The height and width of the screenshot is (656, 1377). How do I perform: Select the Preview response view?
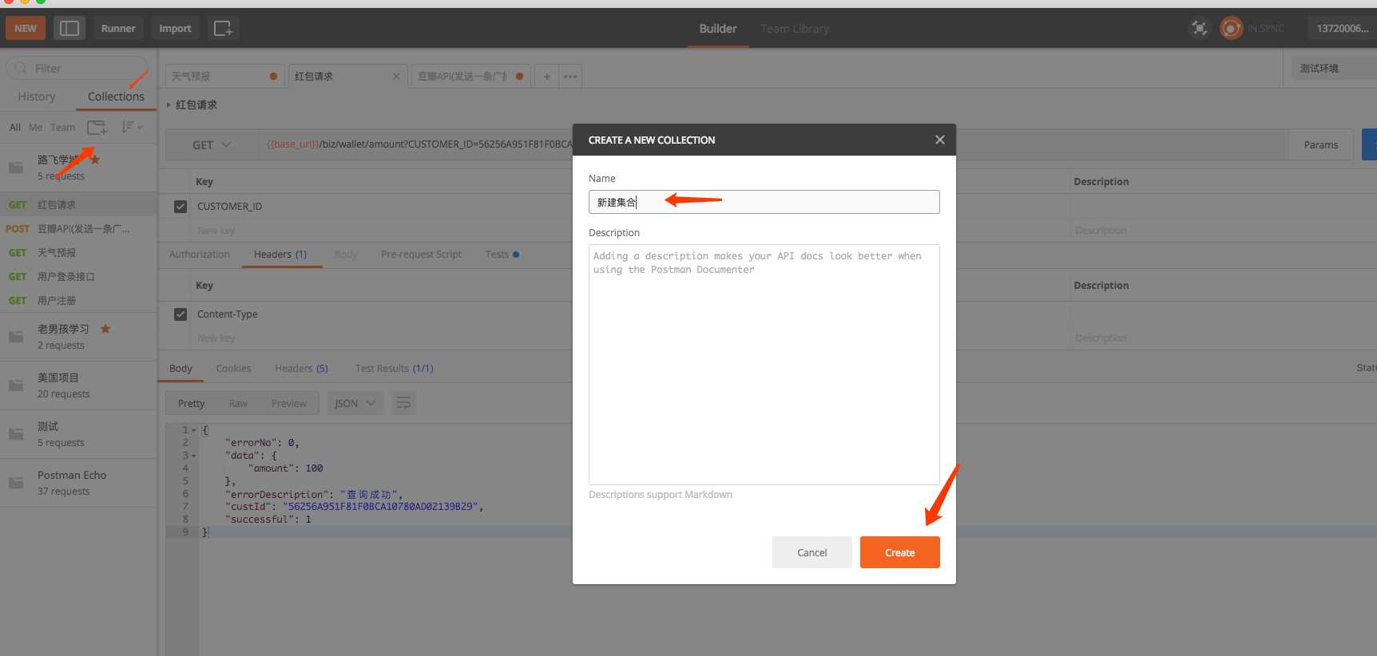pos(288,403)
